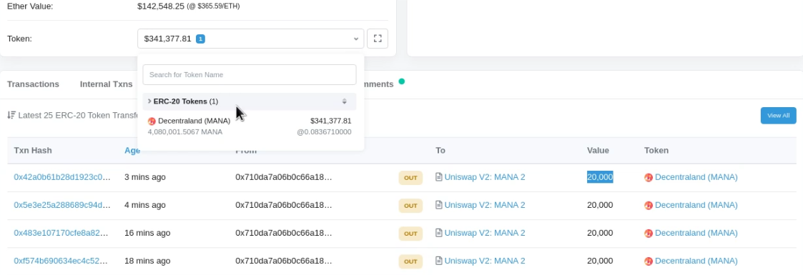Open transaction hash 0x42a0b61b28d1923c0
Screen dimensions: 803x275
62,177
